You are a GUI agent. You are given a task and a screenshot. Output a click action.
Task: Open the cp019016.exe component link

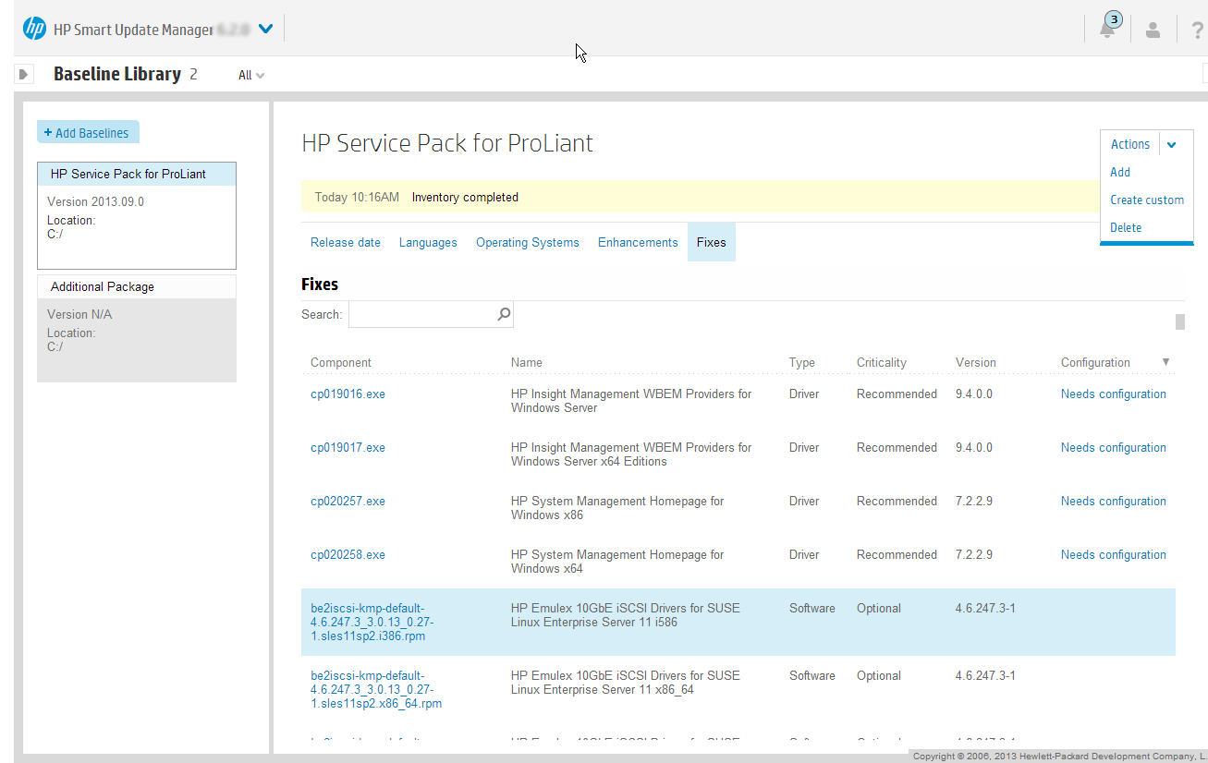pyautogui.click(x=348, y=394)
